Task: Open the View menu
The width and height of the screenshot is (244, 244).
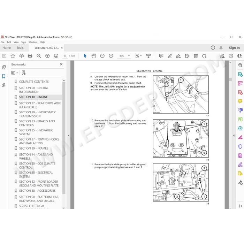Action: pos(16,42)
